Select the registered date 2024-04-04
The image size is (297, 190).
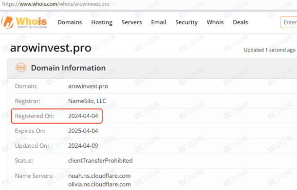(x=83, y=116)
